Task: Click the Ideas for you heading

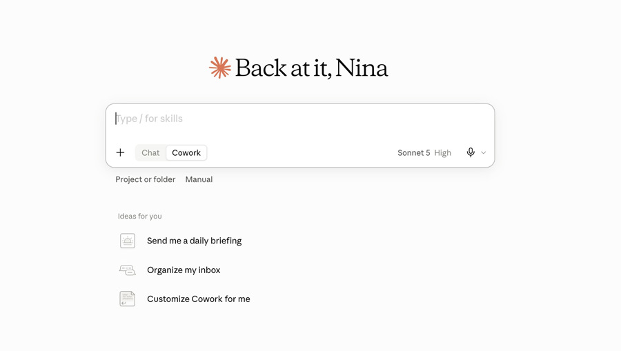Action: [140, 216]
